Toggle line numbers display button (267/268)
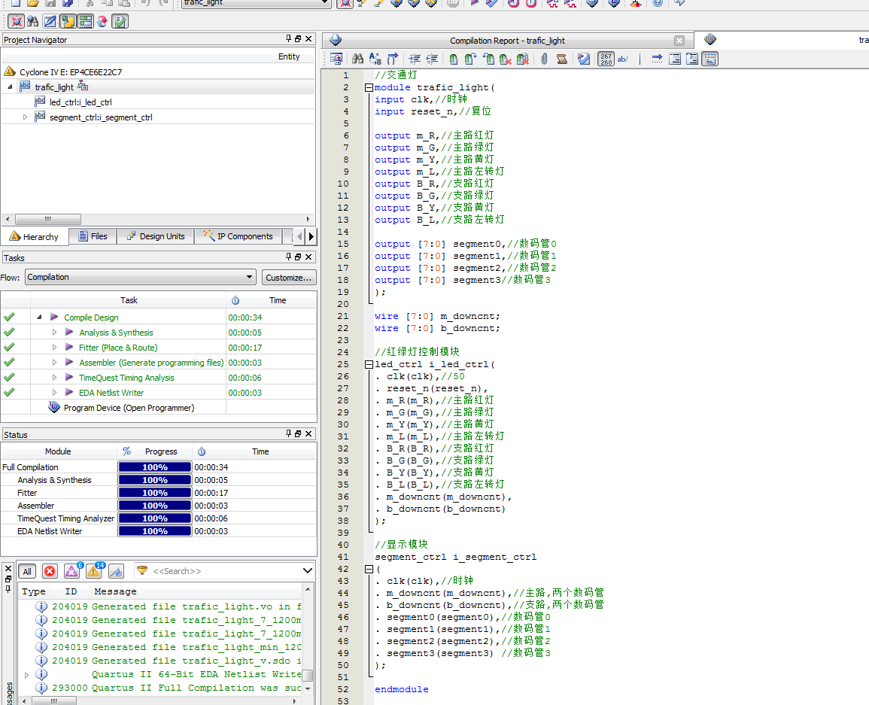Screen dimensions: 869x705 (606, 59)
